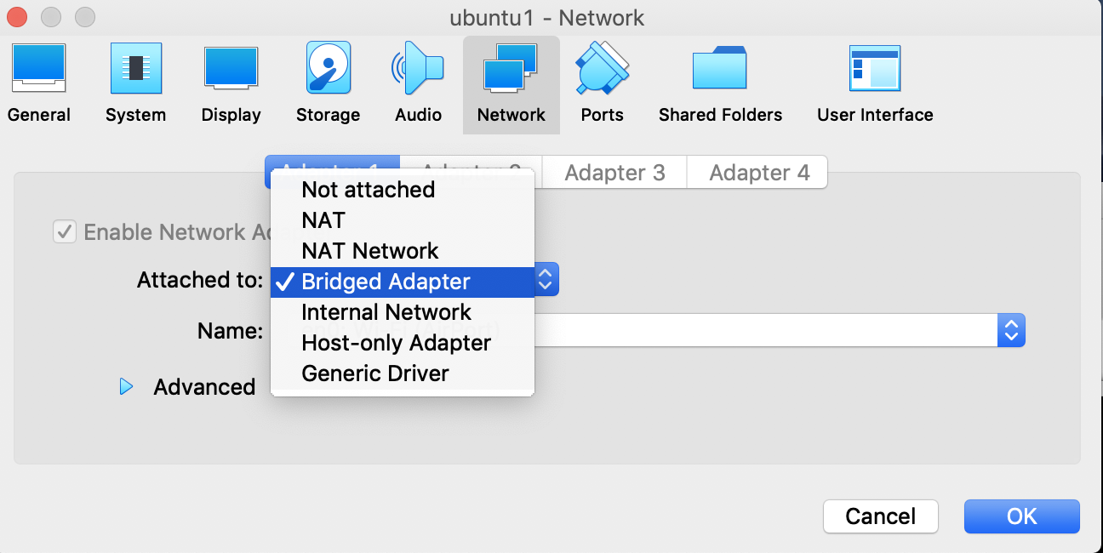
Task: Open the User Interface section
Action: click(x=875, y=84)
